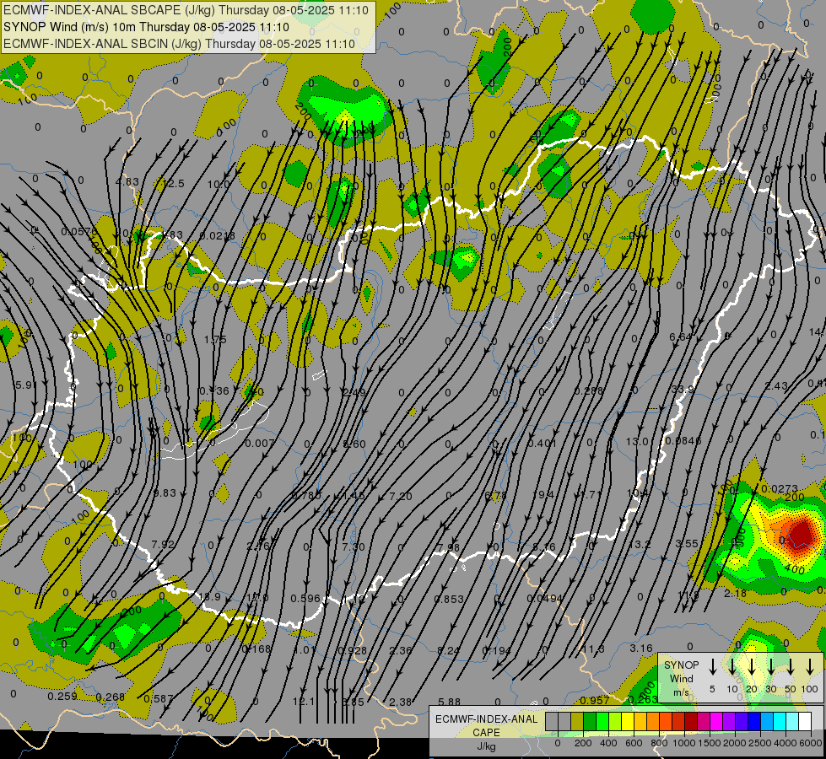Select the 0.168 map value
This screenshot has height=759, width=826.
click(x=256, y=649)
